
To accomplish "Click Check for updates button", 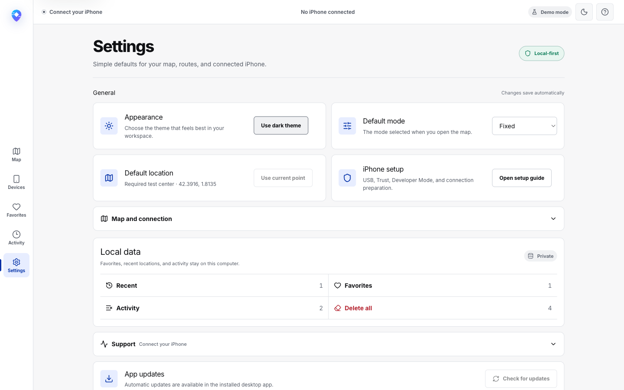I will click(521, 379).
